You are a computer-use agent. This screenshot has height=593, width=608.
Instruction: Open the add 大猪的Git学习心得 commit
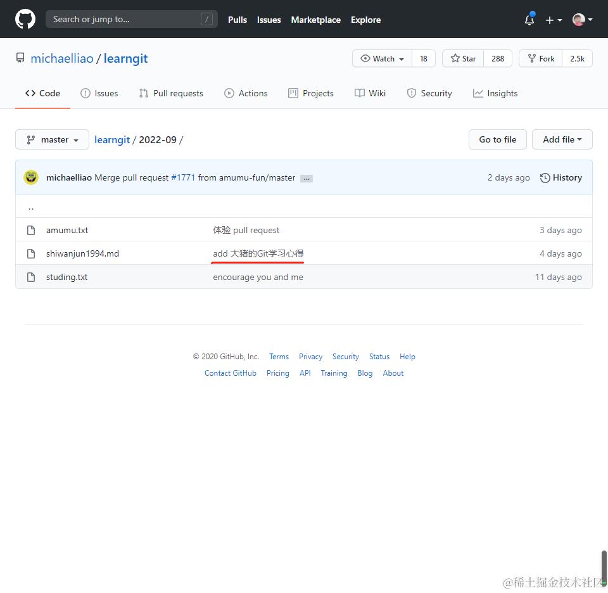tap(258, 253)
